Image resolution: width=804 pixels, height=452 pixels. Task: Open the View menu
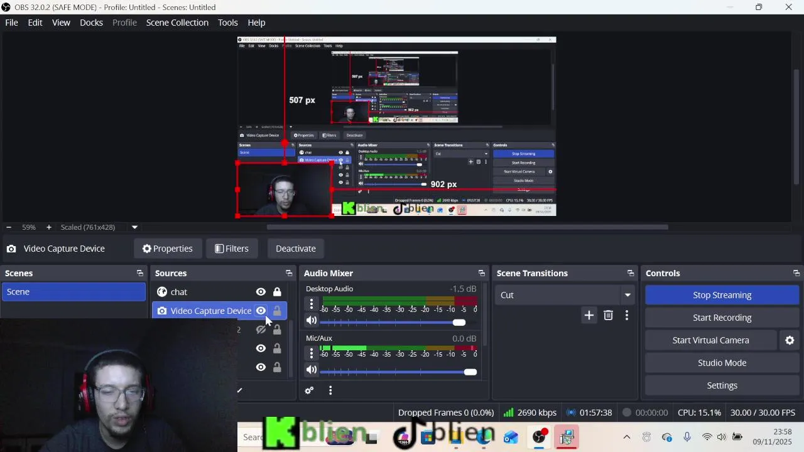[61, 23]
